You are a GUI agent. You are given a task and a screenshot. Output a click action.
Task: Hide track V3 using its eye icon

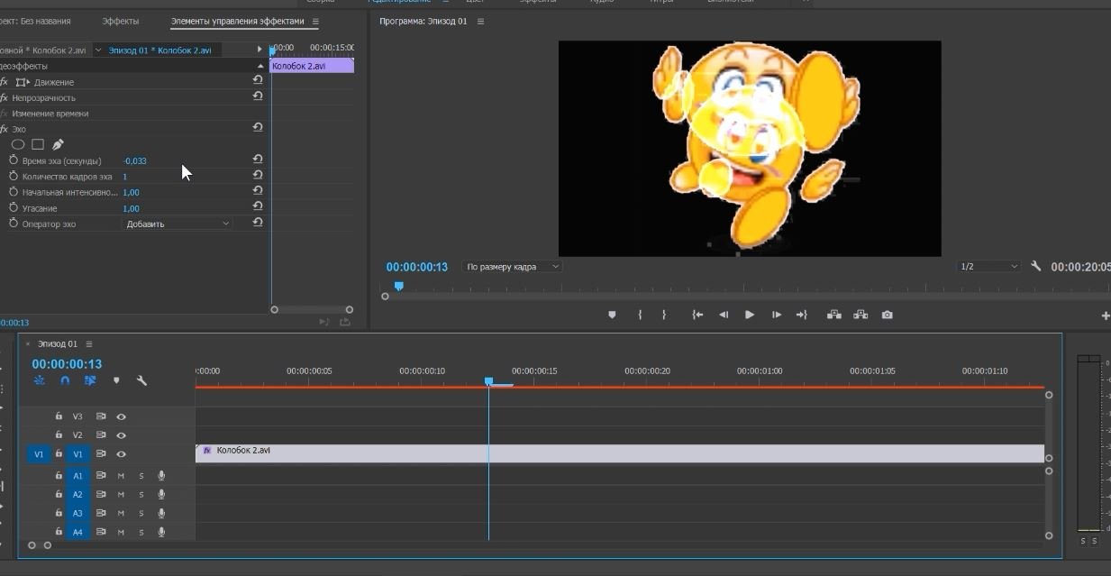121,416
